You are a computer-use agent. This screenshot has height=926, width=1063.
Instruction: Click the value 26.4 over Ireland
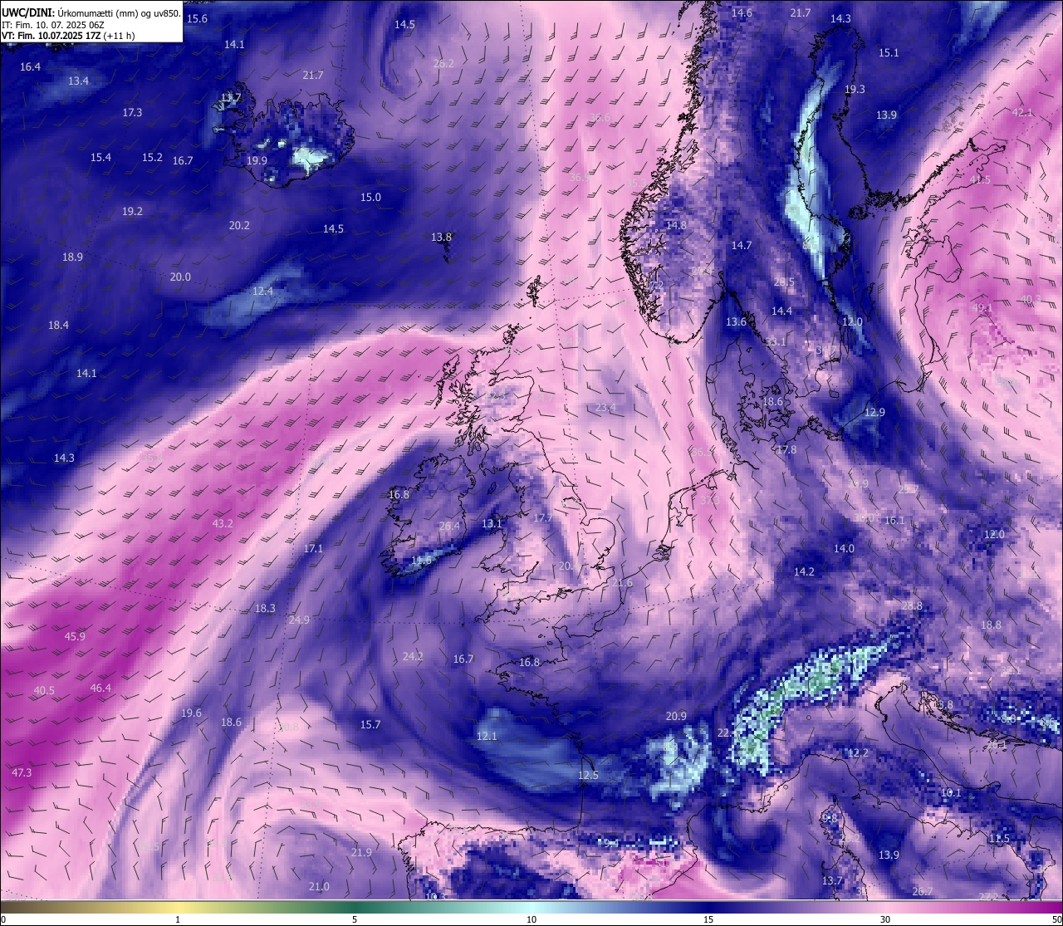pos(448,526)
